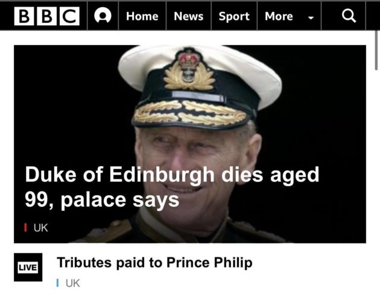380x291 pixels.
Task: Click the naval cap in hero image
Action: click(x=198, y=87)
